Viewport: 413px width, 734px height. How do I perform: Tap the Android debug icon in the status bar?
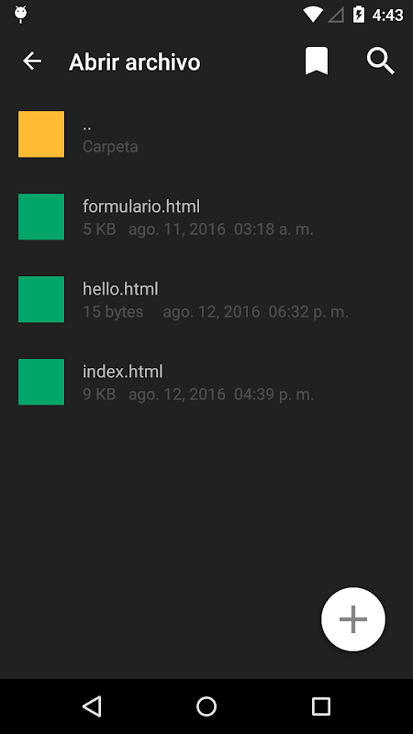pos(20,15)
